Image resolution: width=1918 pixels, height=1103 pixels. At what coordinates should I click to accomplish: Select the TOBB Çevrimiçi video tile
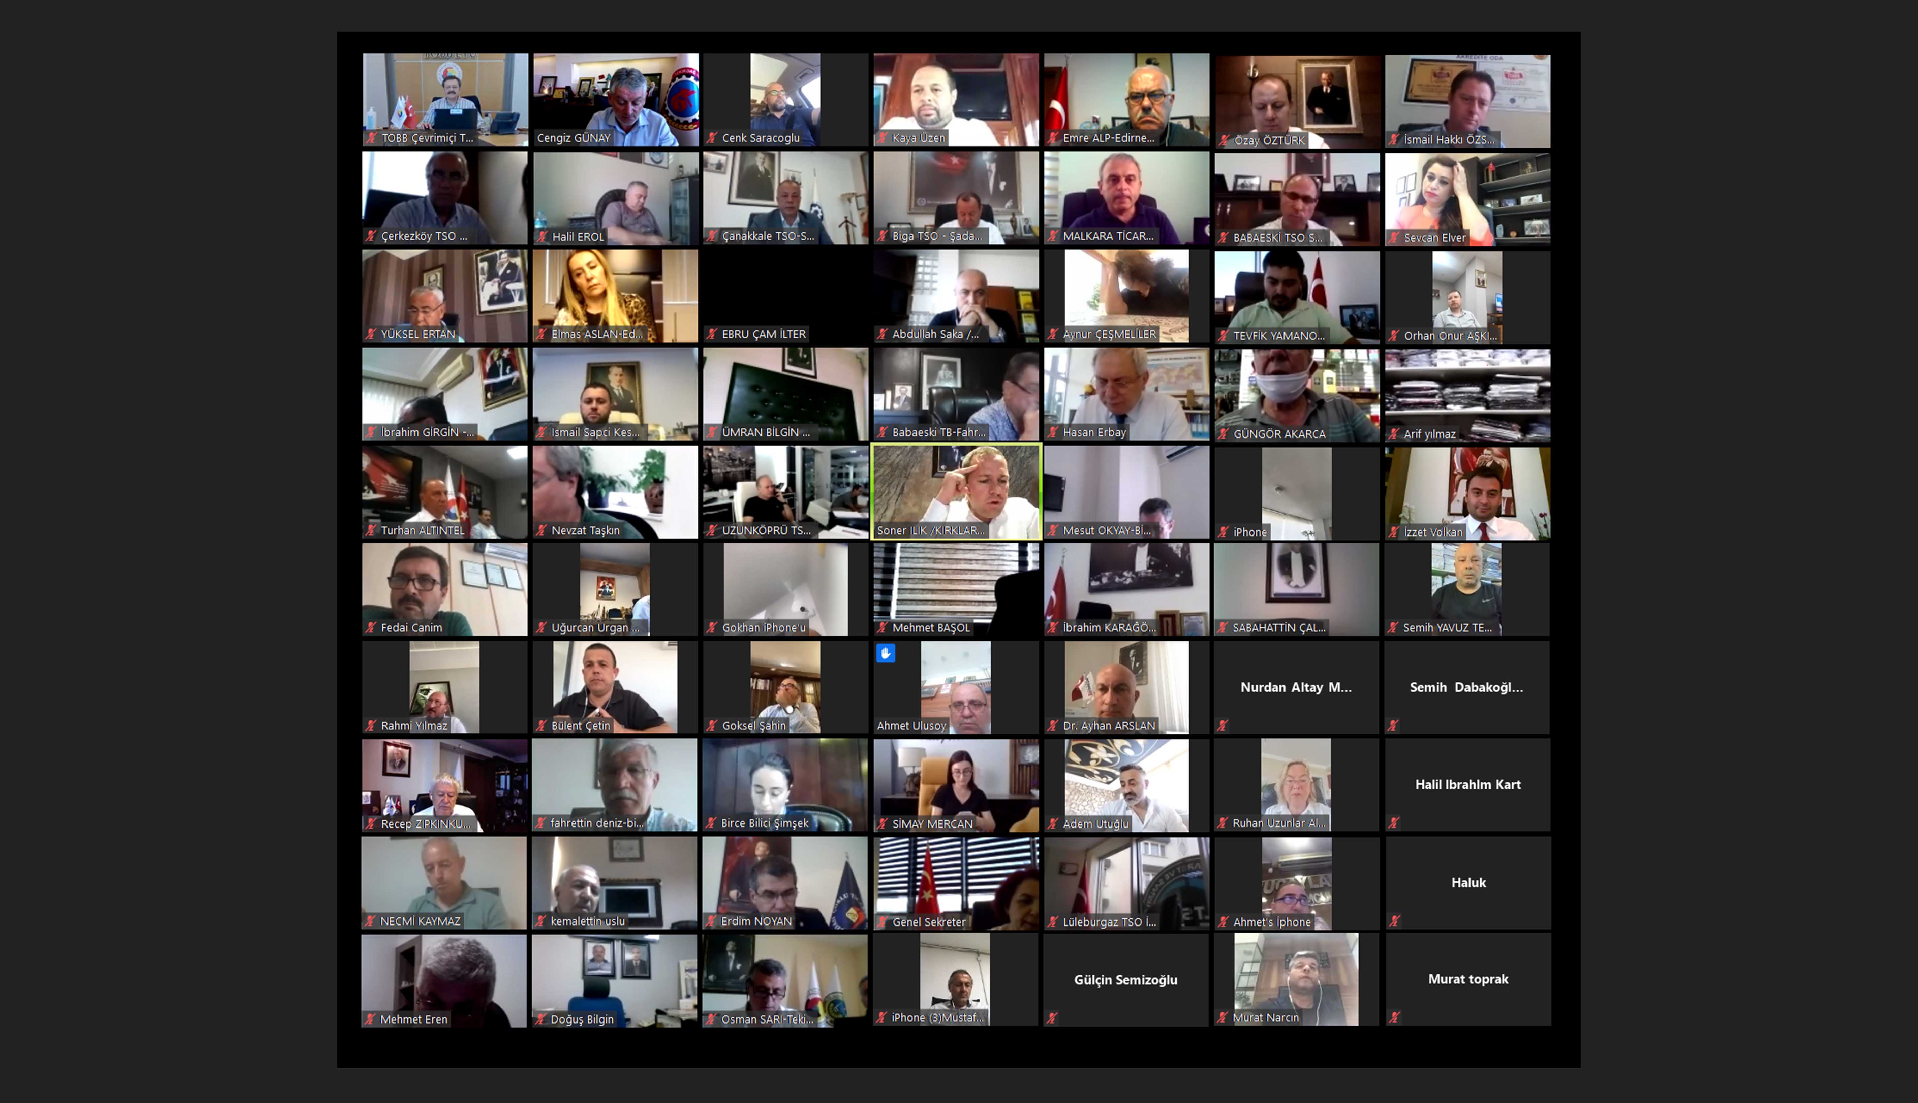click(445, 99)
